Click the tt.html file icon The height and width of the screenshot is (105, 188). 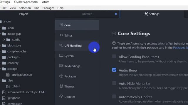[x=8, y=86]
